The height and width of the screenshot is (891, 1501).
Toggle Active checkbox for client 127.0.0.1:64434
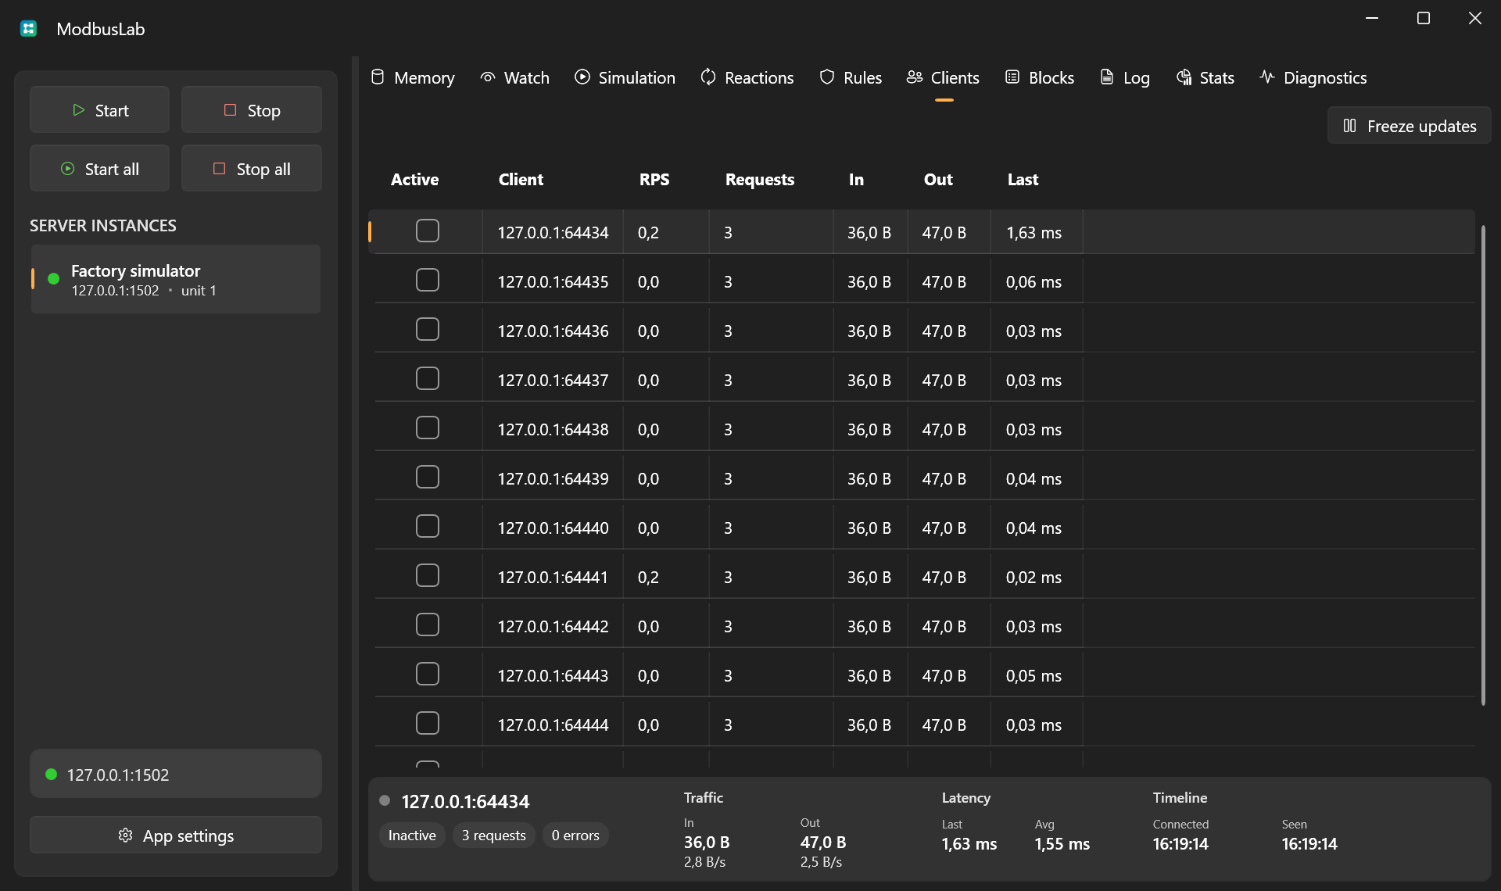[428, 231]
